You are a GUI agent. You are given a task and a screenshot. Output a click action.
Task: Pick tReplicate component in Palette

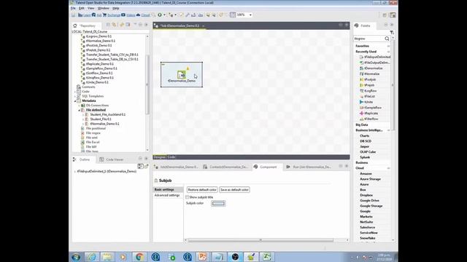tap(369, 114)
